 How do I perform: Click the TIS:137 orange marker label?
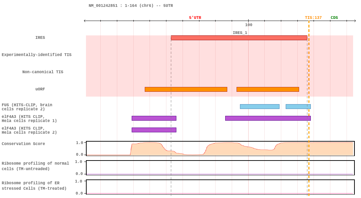tap(313, 18)
